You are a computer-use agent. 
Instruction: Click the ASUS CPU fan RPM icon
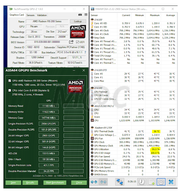click(92, 120)
